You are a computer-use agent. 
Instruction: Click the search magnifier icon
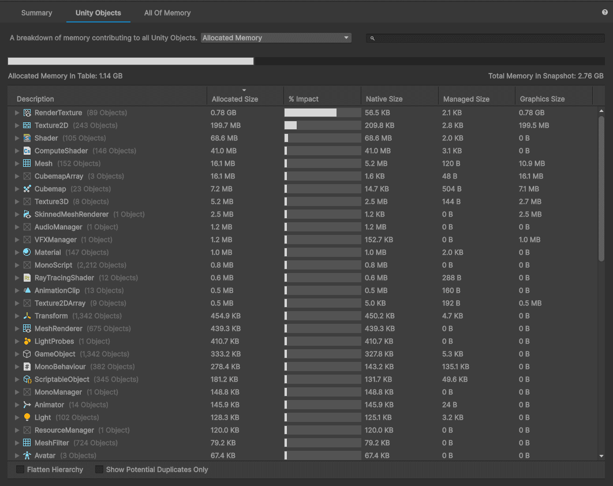click(x=372, y=38)
